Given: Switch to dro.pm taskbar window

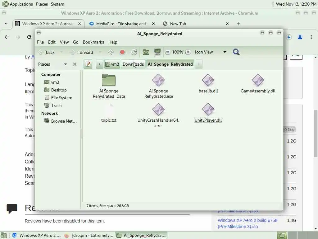Looking at the screenshot, I should 89,235.
